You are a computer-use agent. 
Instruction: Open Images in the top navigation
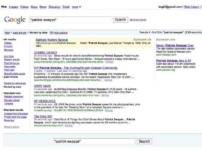(14, 7)
